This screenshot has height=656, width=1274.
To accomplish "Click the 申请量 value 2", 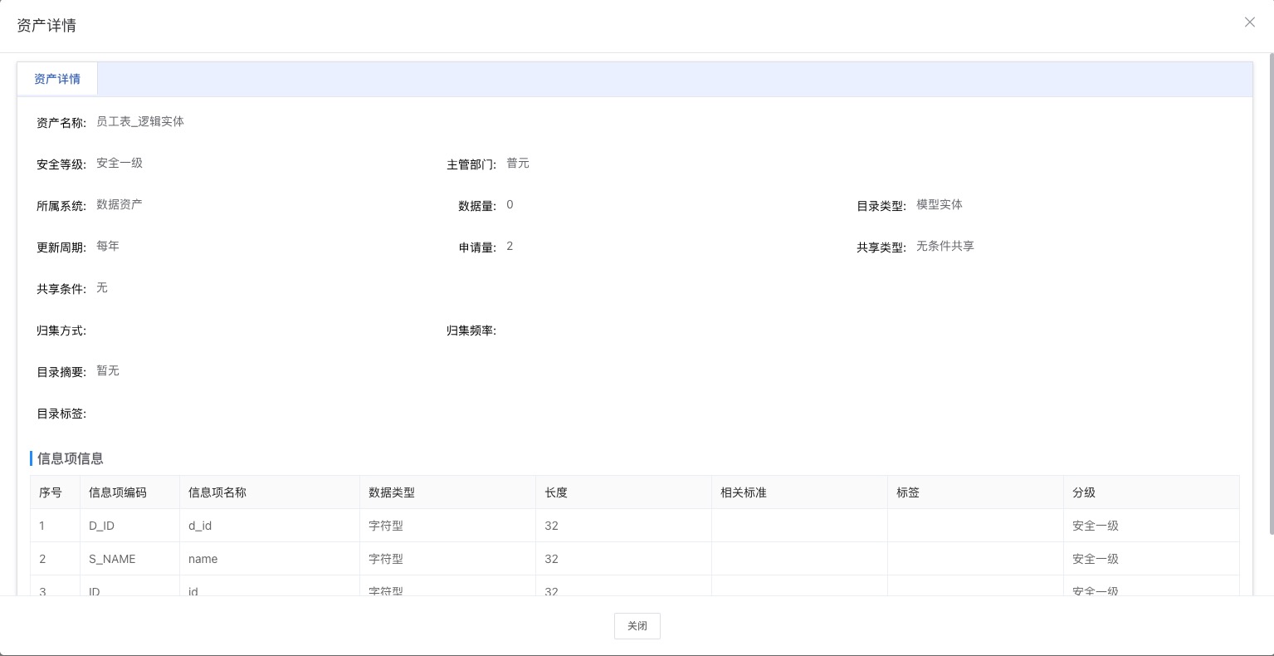I will [510, 246].
